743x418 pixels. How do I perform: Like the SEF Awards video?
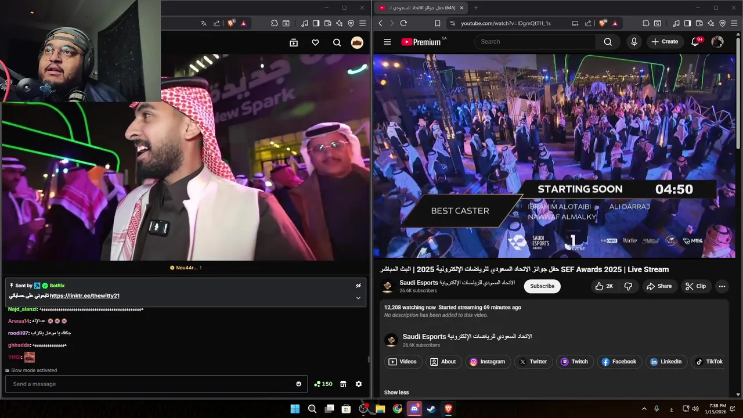coord(604,286)
